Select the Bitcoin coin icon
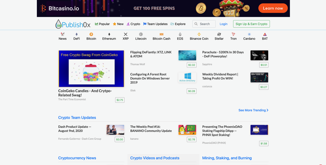Screen dimensions: 326x165 91,34
